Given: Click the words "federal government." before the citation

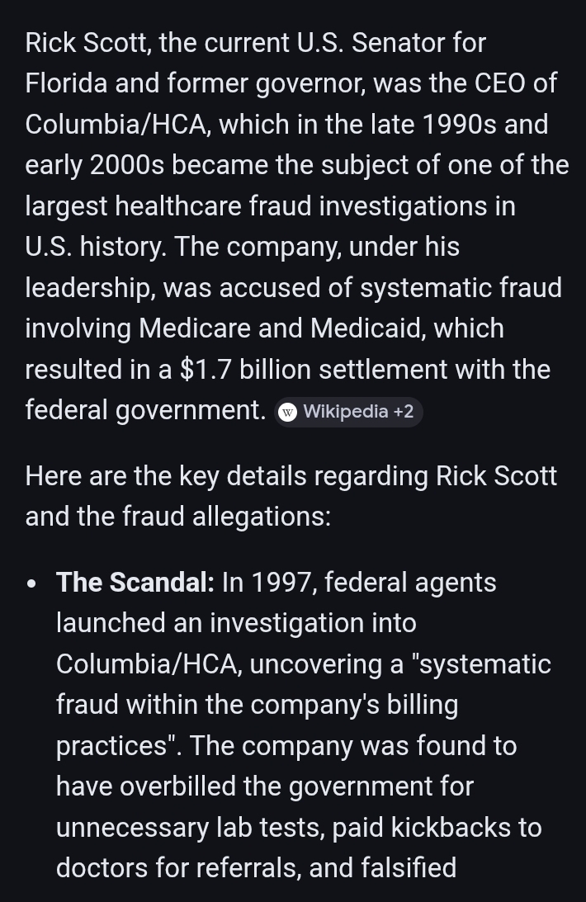Looking at the screenshot, I should (x=145, y=410).
